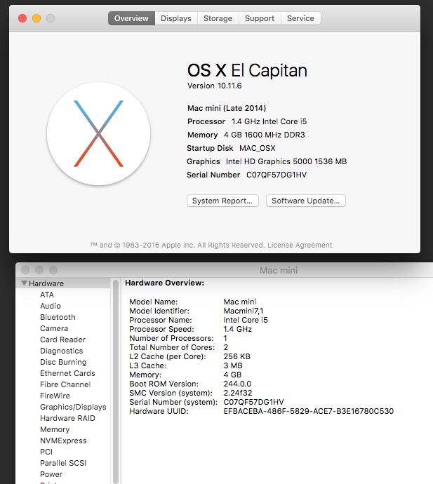Click the Processor 1.4 GHz Intel Core i5 line
Screen dimensions: 433x484
(x=247, y=121)
